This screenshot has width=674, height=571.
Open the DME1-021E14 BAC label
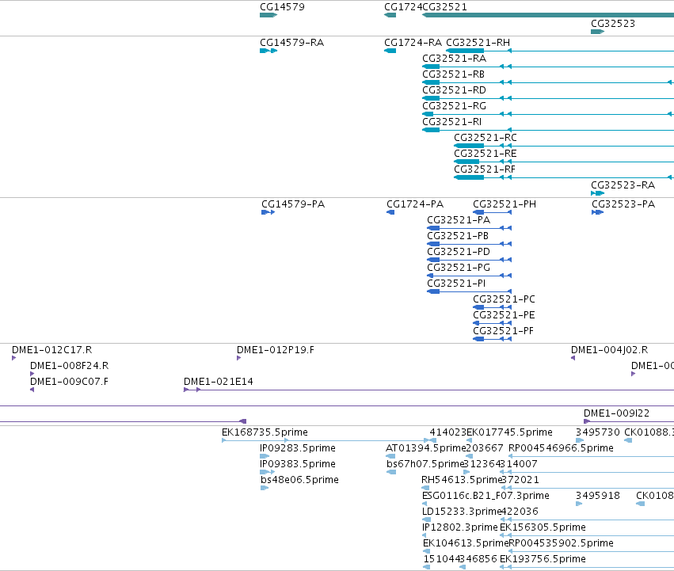[219, 382]
